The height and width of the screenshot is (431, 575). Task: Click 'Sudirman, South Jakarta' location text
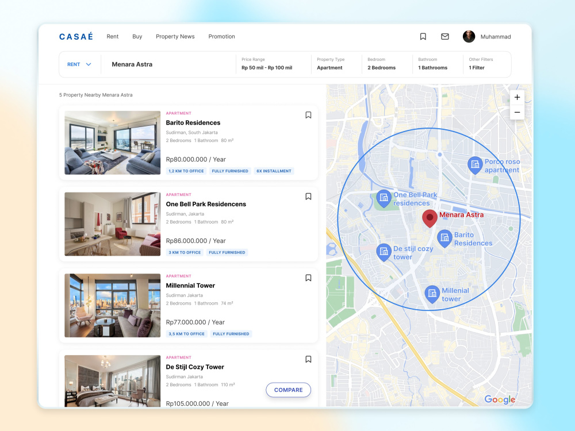click(192, 133)
